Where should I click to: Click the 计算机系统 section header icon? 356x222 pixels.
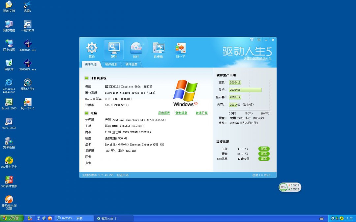click(x=86, y=78)
